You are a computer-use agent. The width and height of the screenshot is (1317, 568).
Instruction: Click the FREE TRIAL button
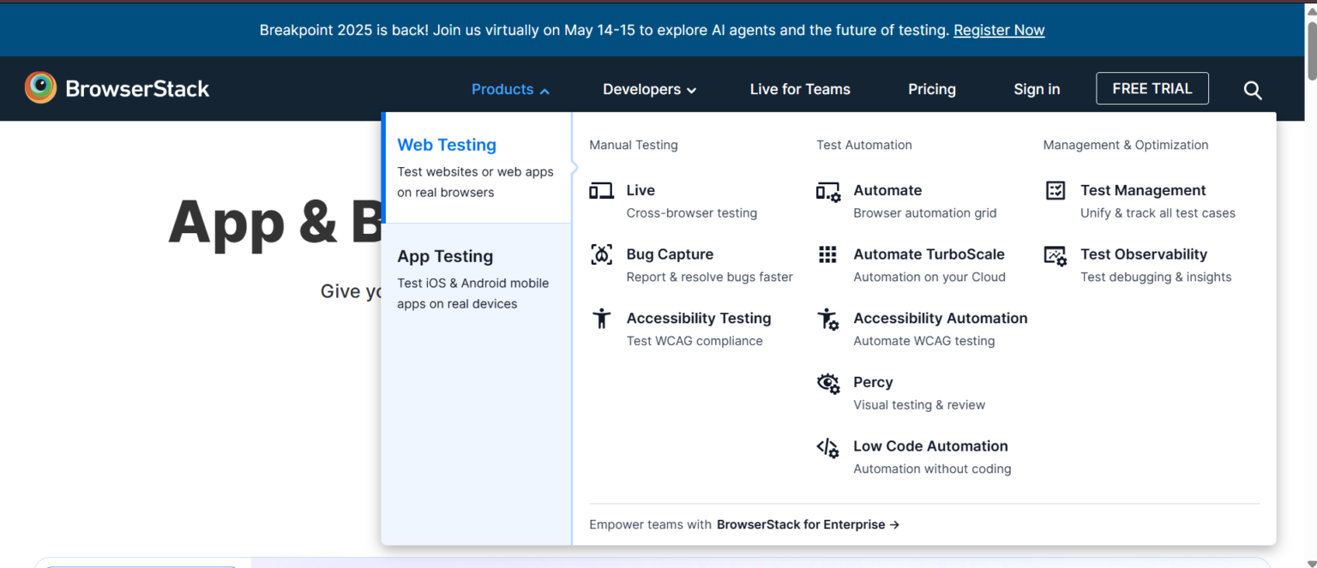coord(1152,88)
